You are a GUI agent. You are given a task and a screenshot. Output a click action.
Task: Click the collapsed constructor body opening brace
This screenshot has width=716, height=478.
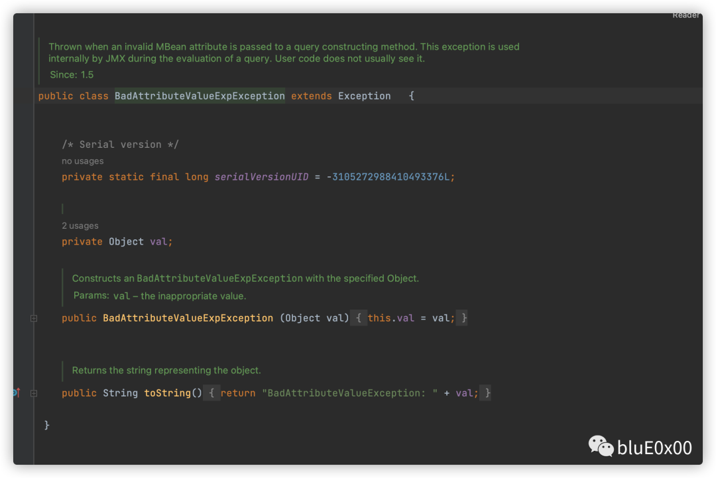pos(359,318)
